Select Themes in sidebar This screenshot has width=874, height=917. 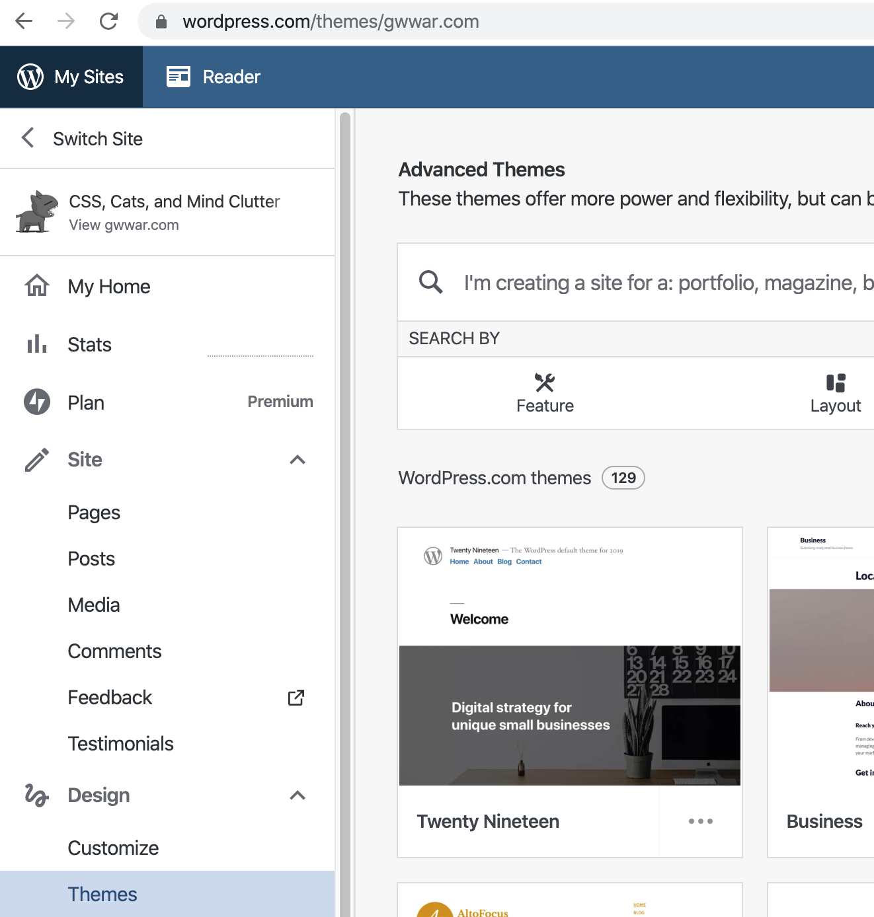[x=167, y=894]
